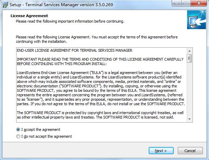Image resolution: width=209 pixels, height=160 pixels.
Task: Click the license text scrollbar thumb
Action: tap(189, 58)
